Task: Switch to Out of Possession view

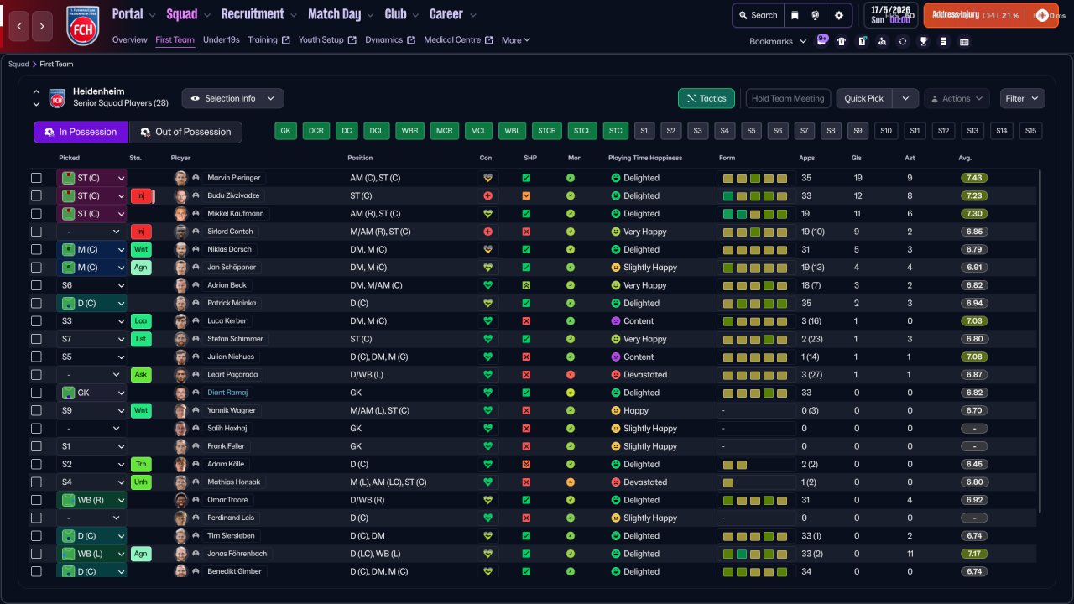Action: point(185,132)
